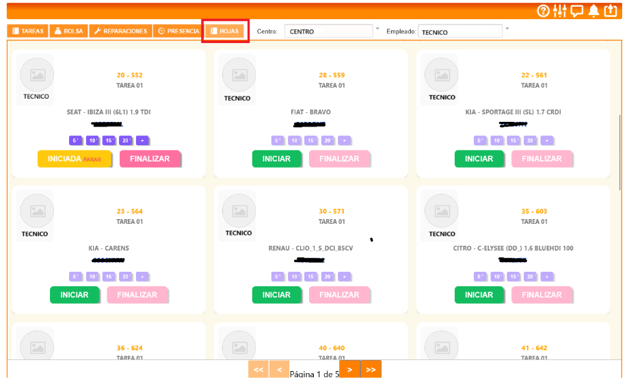The height and width of the screenshot is (382, 629).
Task: Click 5' on the FIAT BRAVO card
Action: pos(278,140)
